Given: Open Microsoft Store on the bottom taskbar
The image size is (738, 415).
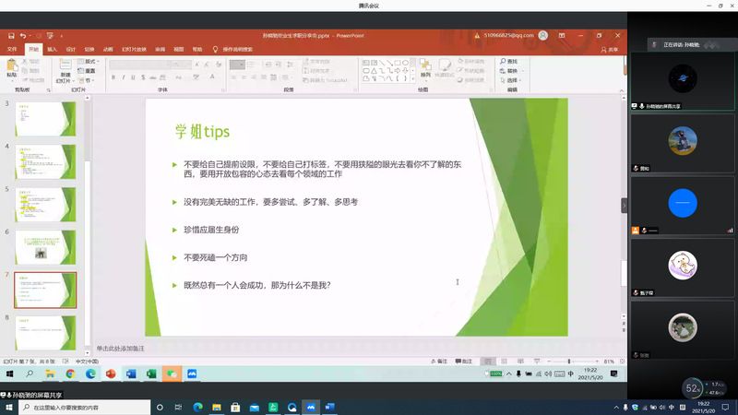Looking at the screenshot, I should 235,408.
